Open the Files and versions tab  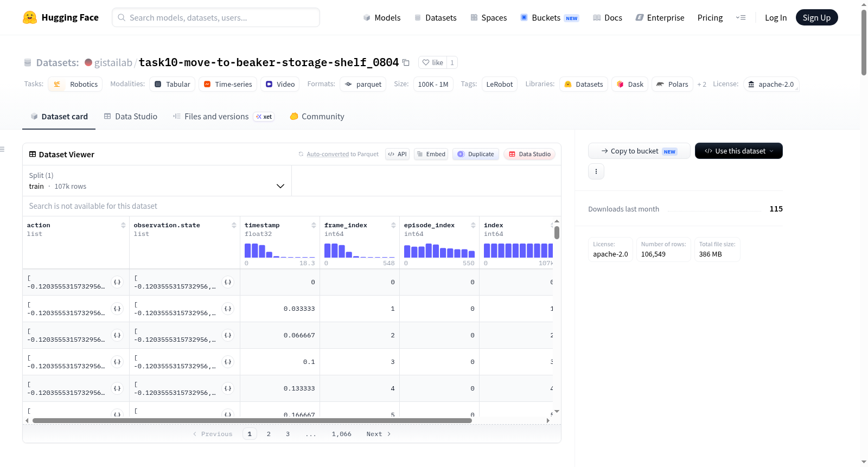click(224, 117)
